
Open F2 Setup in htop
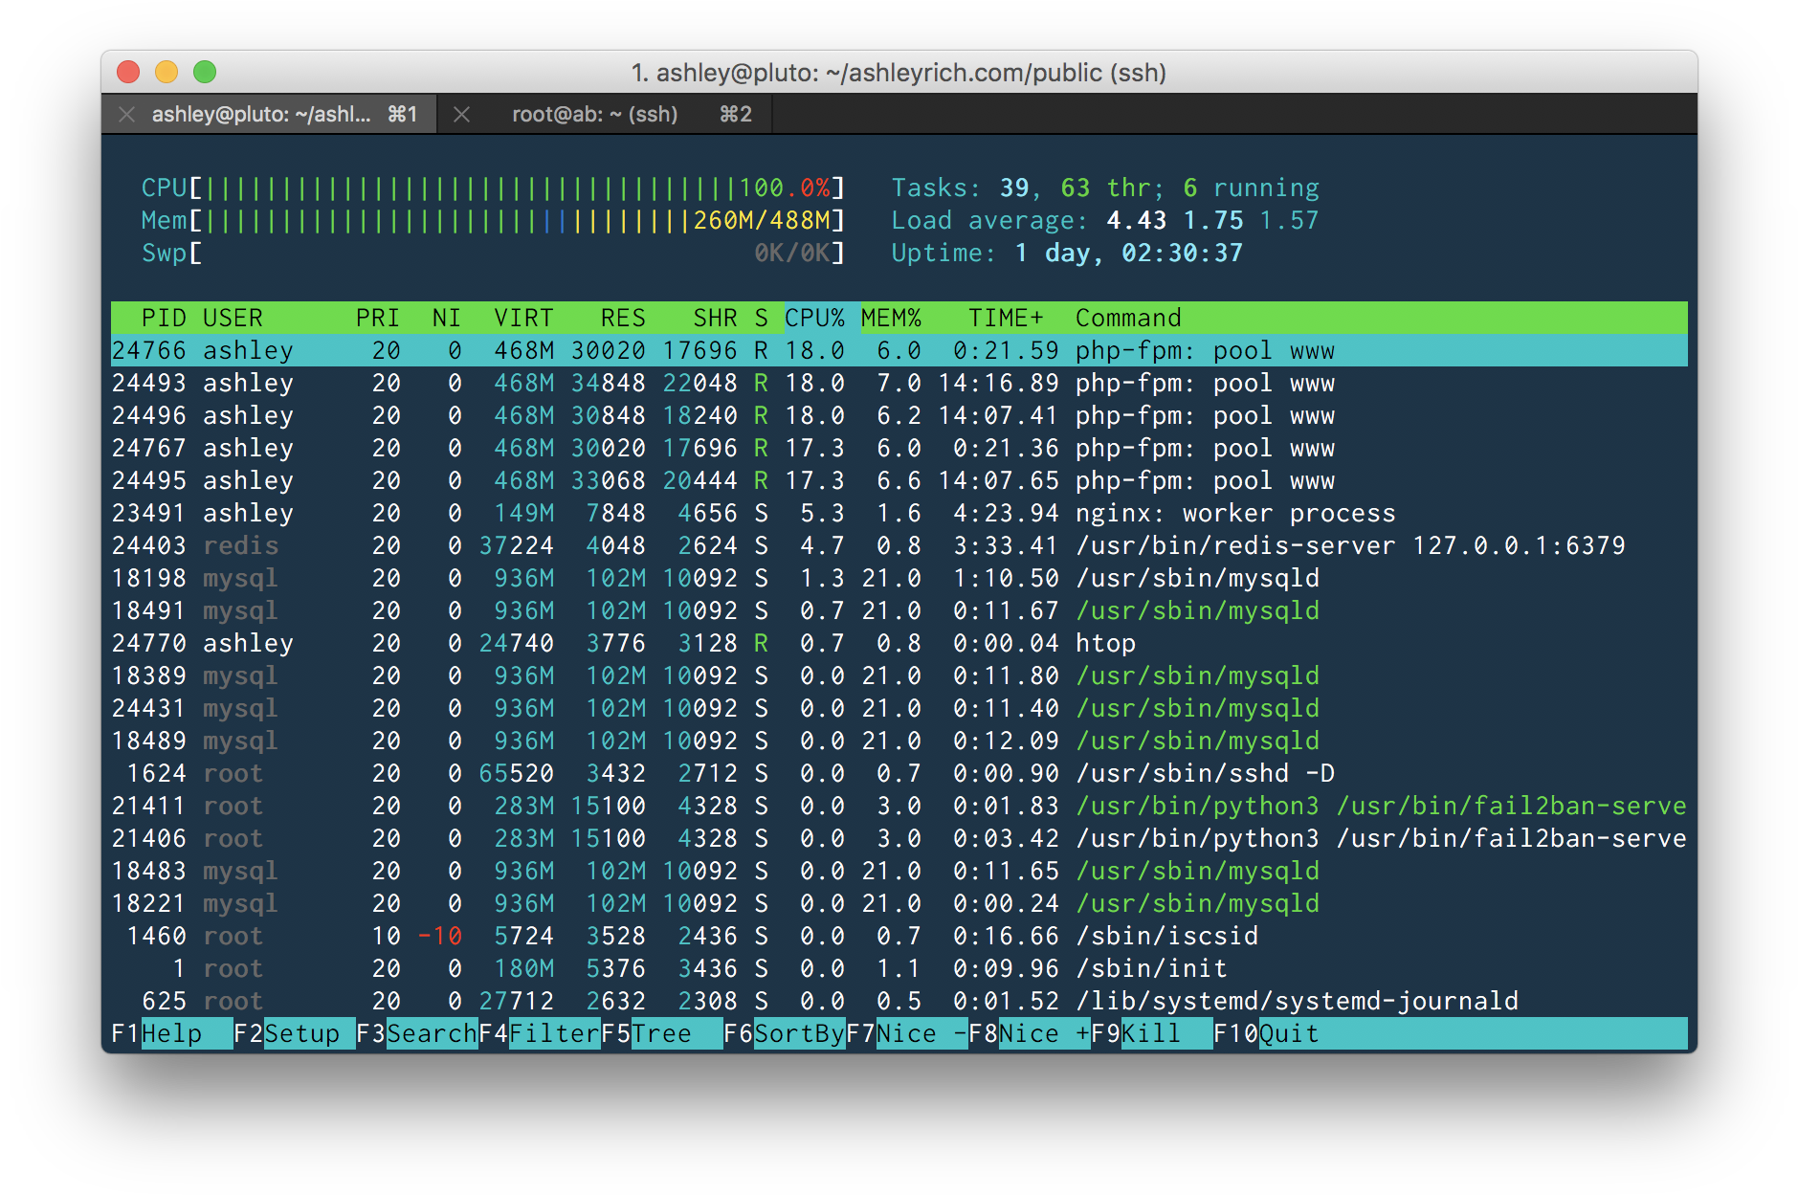[x=300, y=1034]
